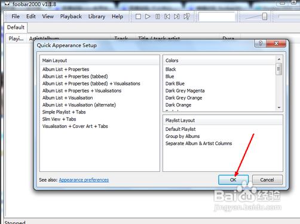Select 'Default Playlist' layout
300x224 pixels.
[x=180, y=129]
